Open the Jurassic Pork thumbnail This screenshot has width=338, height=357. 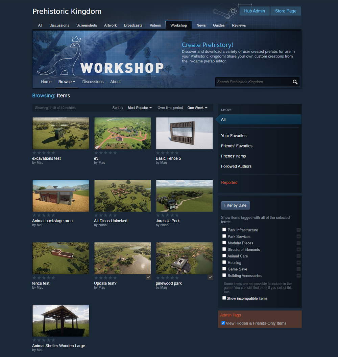coord(184,196)
